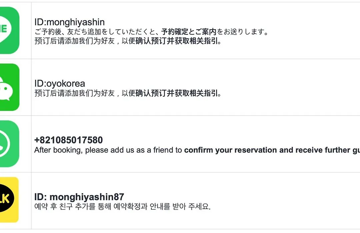Click the ID: monghiyashin87 KakaoTalk text

click(79, 197)
